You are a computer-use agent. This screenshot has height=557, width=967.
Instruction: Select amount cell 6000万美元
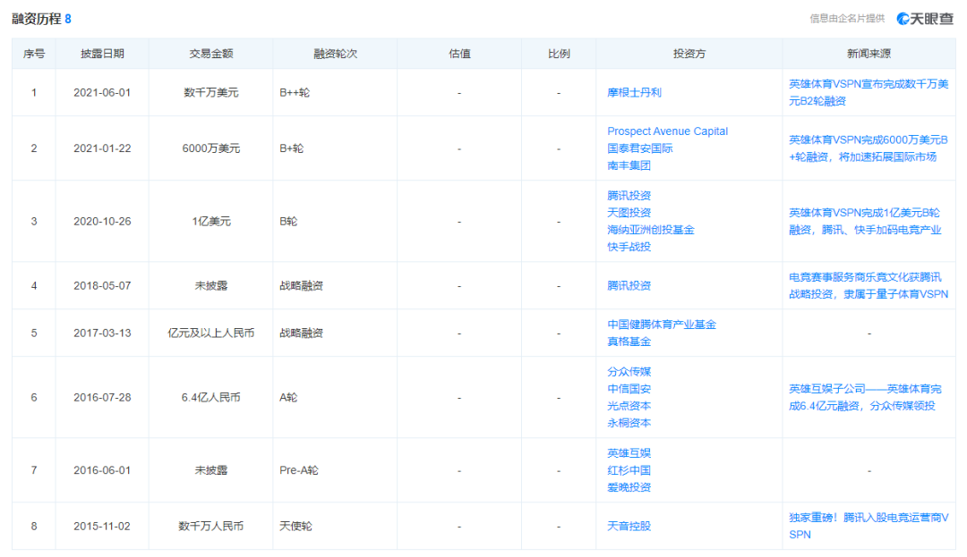pos(211,148)
